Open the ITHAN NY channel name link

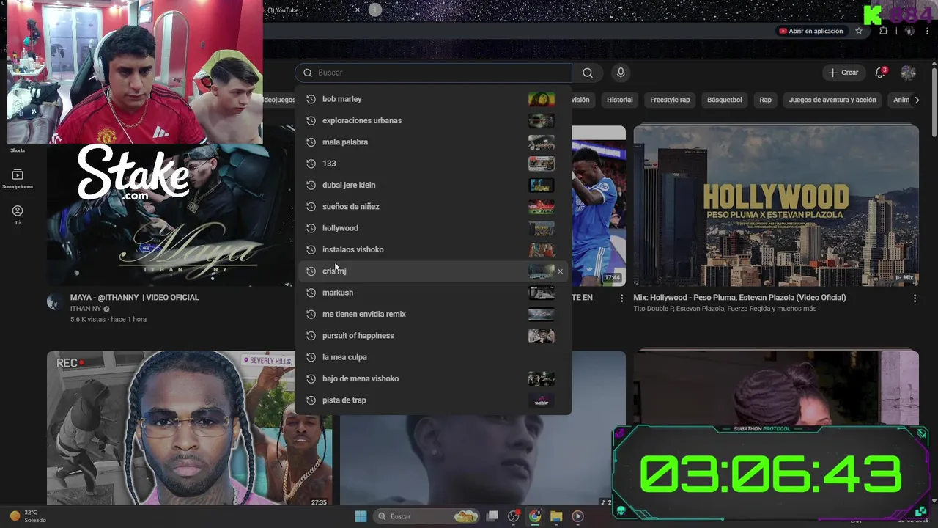click(86, 309)
